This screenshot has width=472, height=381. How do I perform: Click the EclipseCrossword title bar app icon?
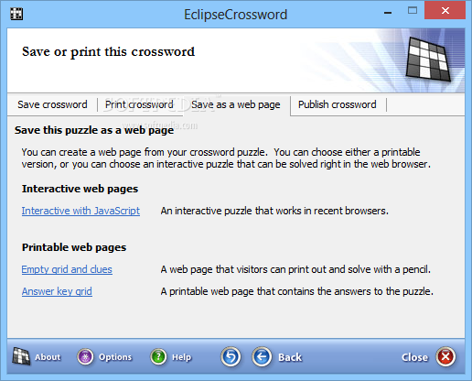16,14
